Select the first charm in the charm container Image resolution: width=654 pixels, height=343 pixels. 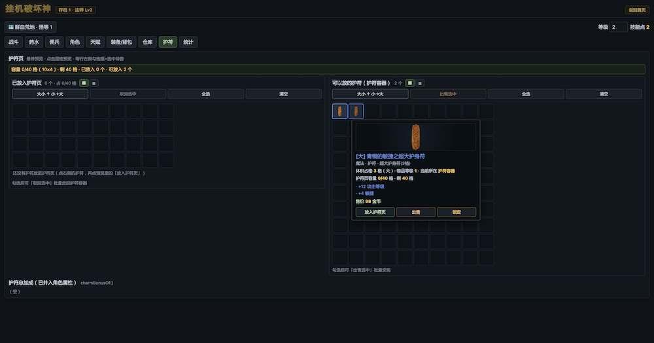339,111
